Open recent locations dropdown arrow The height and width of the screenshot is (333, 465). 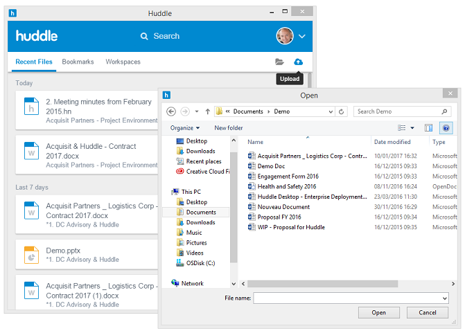pyautogui.click(x=197, y=111)
